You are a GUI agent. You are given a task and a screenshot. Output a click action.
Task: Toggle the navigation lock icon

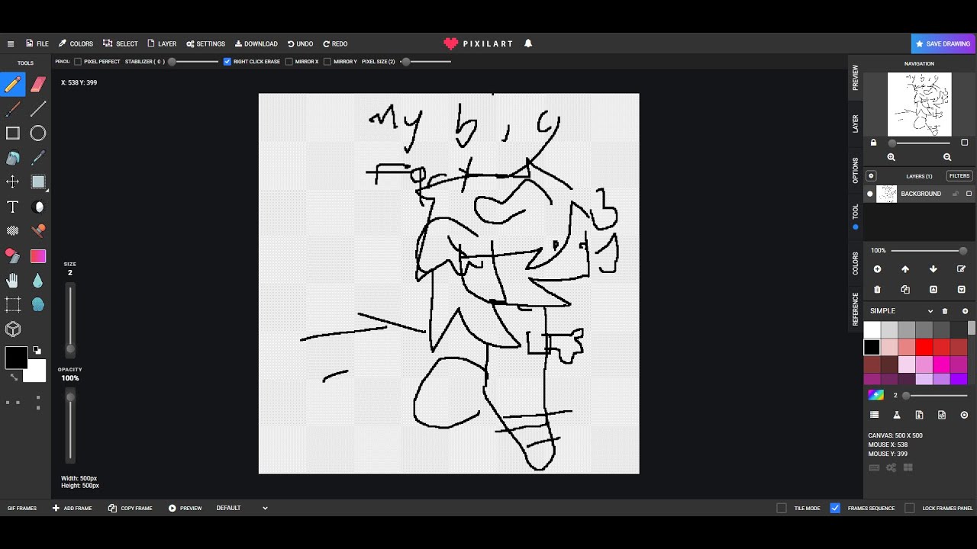[x=873, y=143]
